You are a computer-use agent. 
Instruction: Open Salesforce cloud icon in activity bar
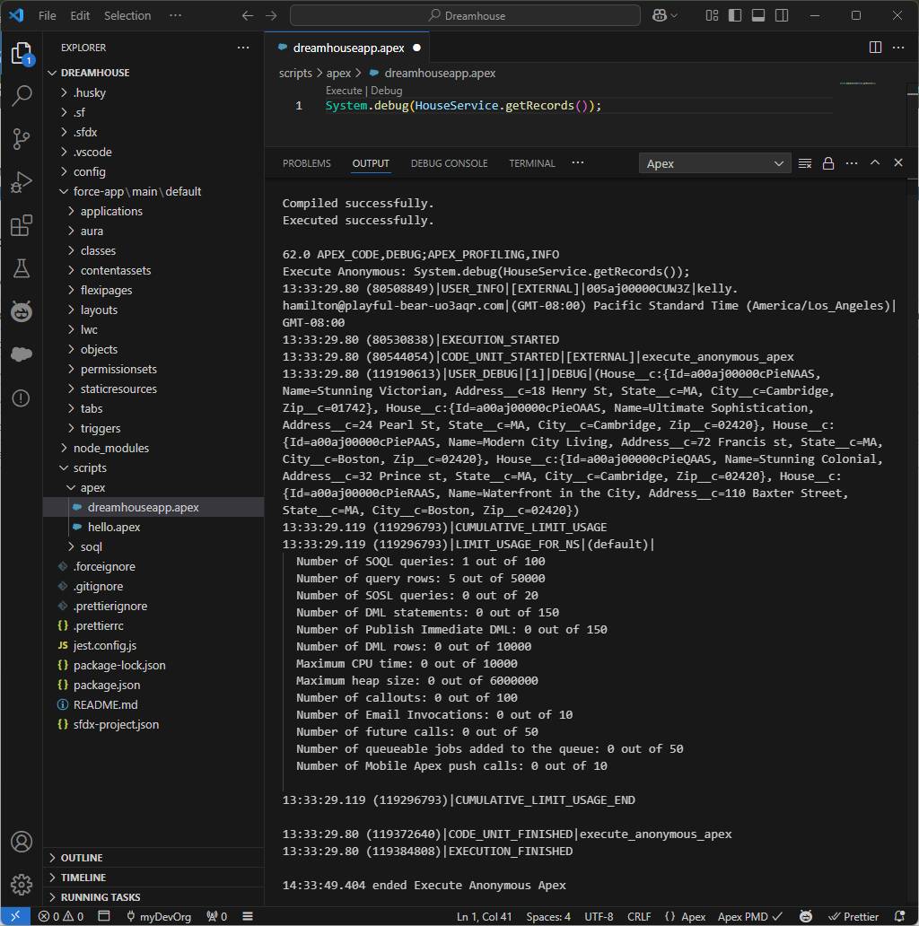tap(22, 354)
